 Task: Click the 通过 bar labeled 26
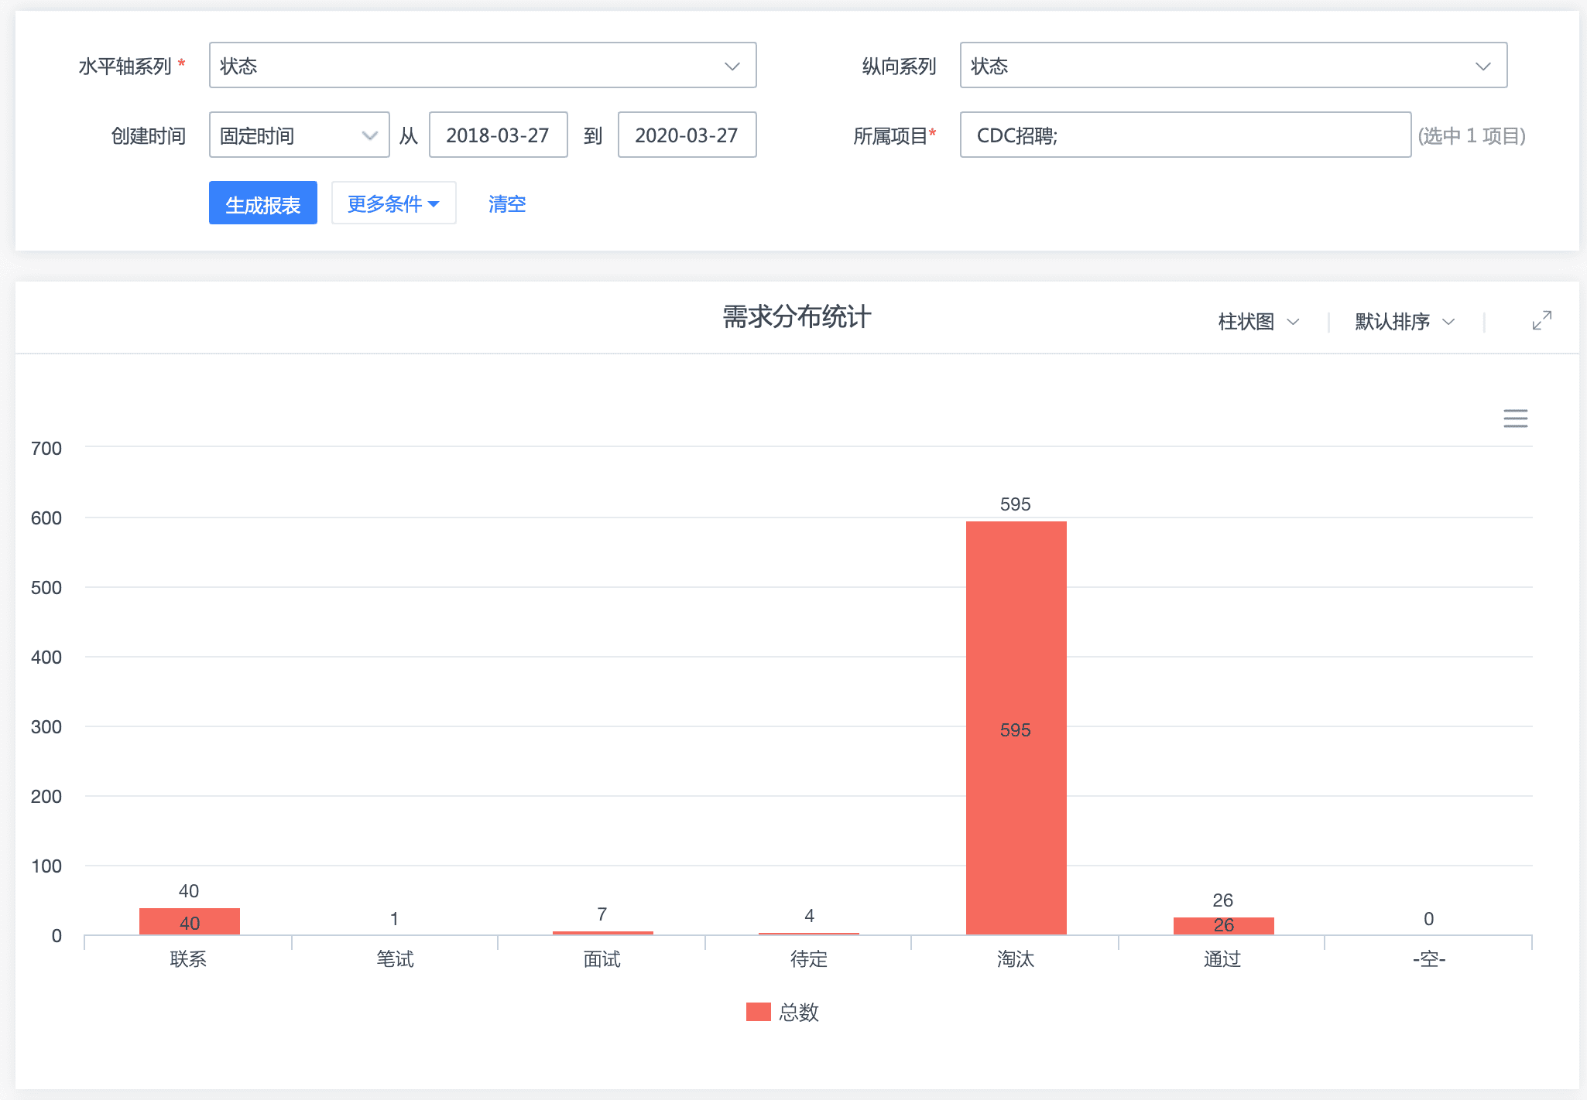click(x=1223, y=926)
